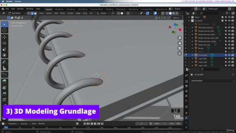Toggle viewport overlays button
The image size is (236, 133).
pyautogui.click(x=155, y=13)
